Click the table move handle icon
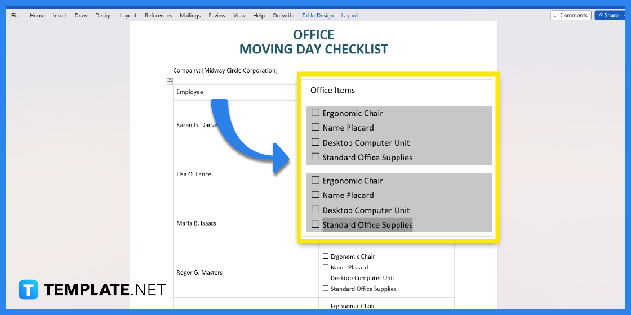The width and height of the screenshot is (631, 315). tap(170, 81)
